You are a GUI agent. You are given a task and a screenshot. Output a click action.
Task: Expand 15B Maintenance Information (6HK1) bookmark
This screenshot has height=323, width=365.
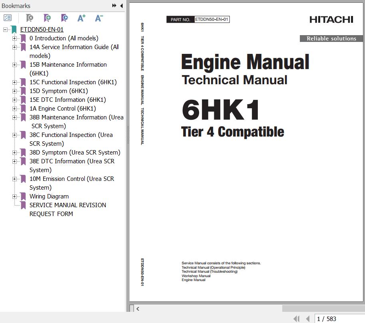(x=14, y=65)
